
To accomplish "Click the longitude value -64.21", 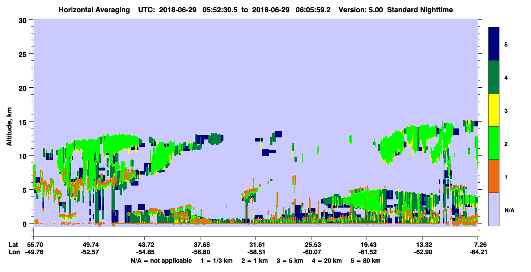I will pyautogui.click(x=478, y=252).
